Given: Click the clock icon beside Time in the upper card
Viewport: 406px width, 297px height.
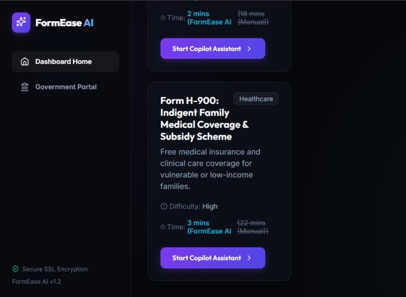Looking at the screenshot, I should [x=163, y=18].
